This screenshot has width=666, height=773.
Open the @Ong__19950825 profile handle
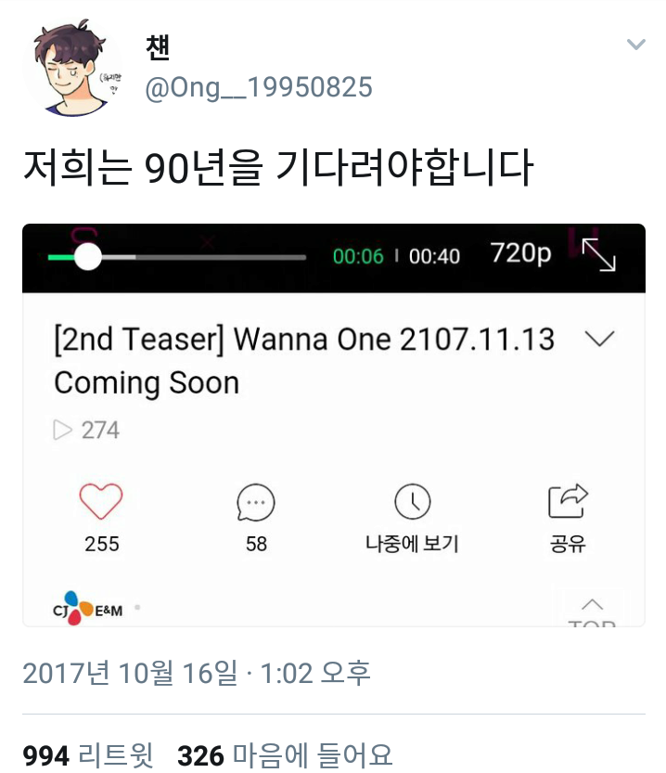[x=259, y=88]
